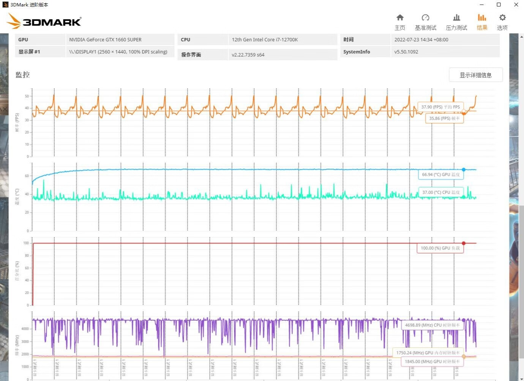
Task: Maximize the 3DMark window
Action: pos(499,5)
